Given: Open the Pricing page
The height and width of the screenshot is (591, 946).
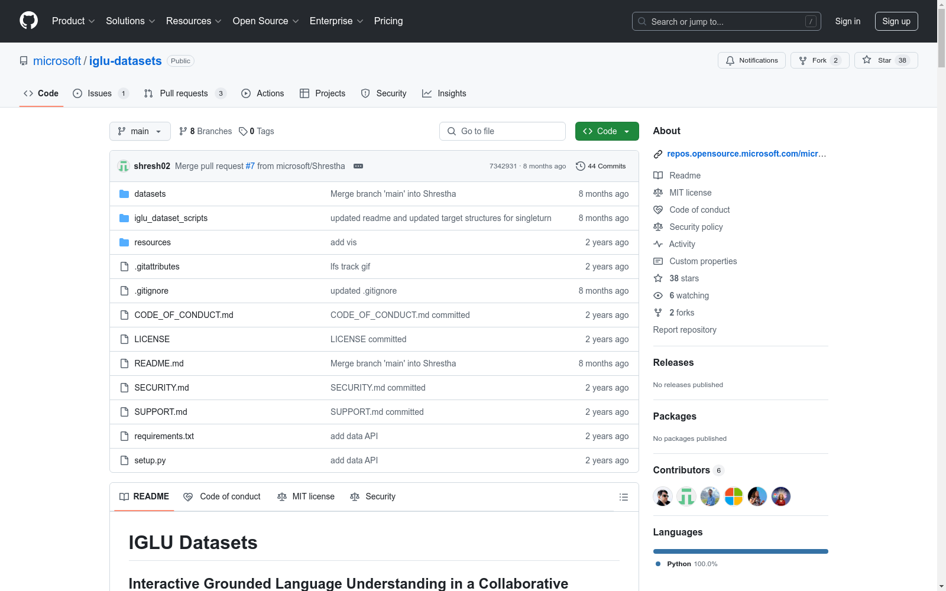Looking at the screenshot, I should [x=388, y=21].
